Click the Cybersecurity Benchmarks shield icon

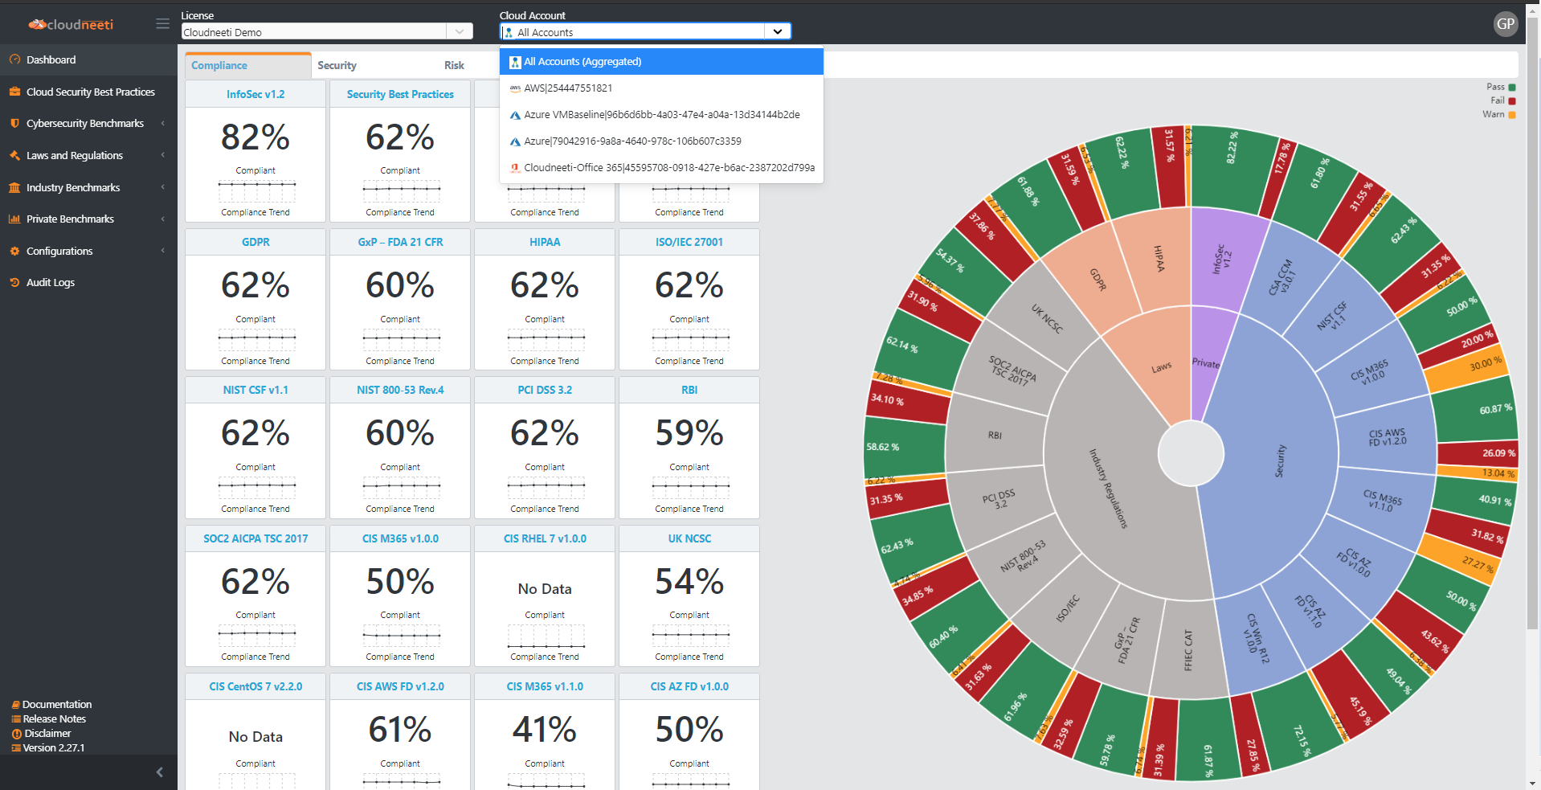point(14,123)
